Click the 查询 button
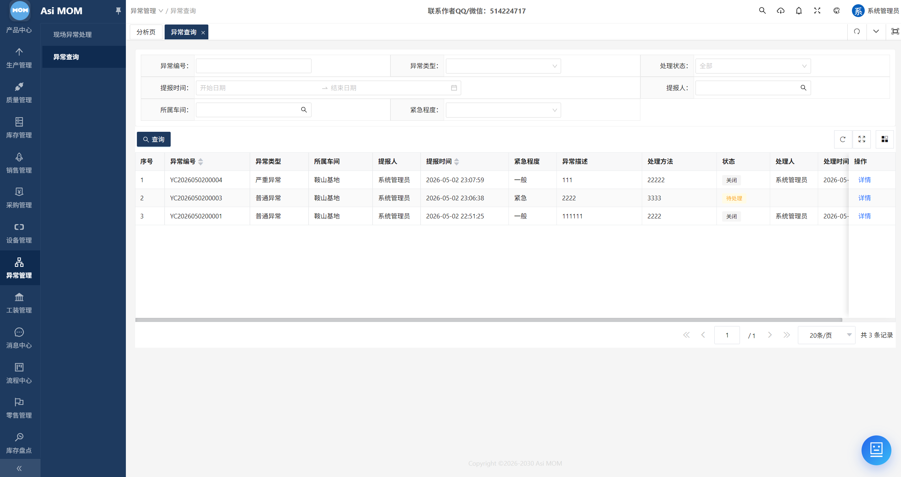Screen dimensions: 901x477 154,139
